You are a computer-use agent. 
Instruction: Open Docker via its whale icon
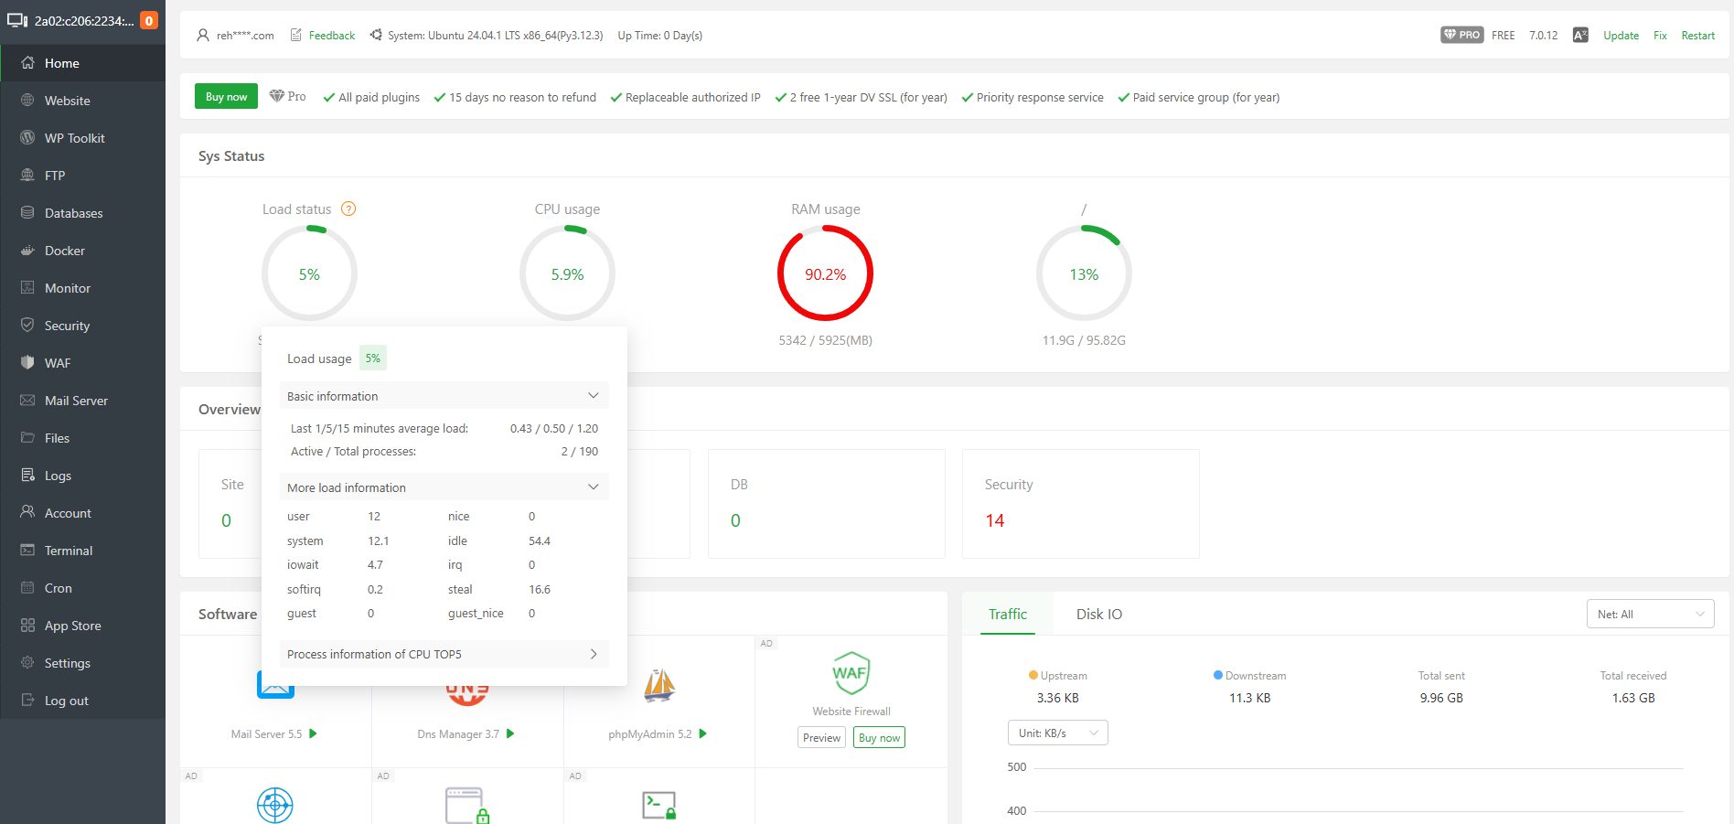point(27,251)
